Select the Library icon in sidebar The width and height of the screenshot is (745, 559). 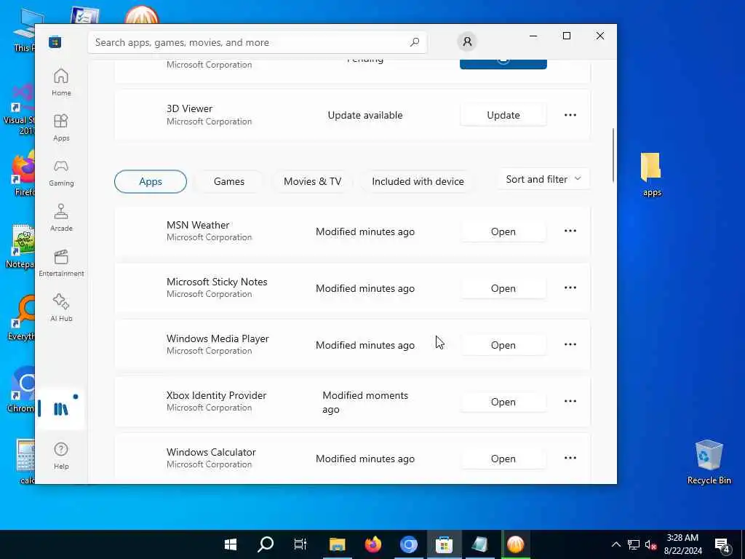pos(61,408)
